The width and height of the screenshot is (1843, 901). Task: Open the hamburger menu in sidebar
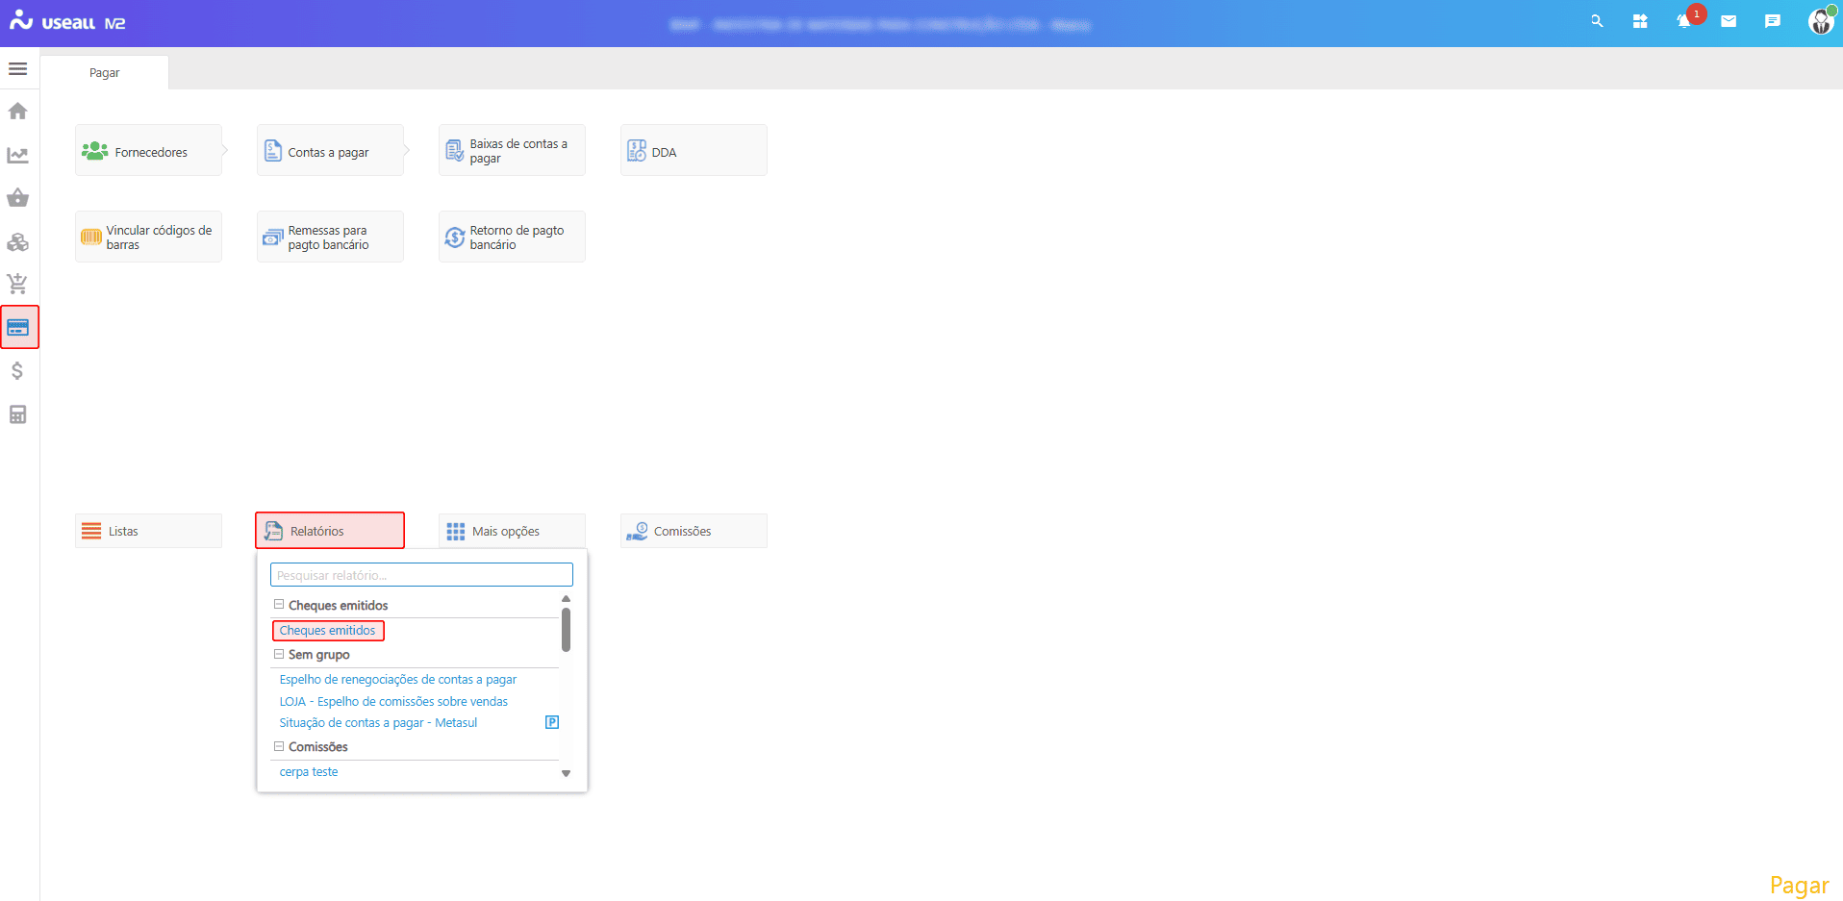click(17, 69)
